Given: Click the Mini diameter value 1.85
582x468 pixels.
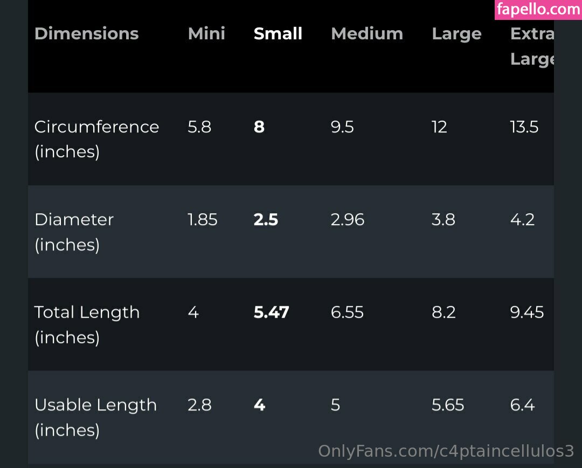Looking at the screenshot, I should tap(202, 219).
